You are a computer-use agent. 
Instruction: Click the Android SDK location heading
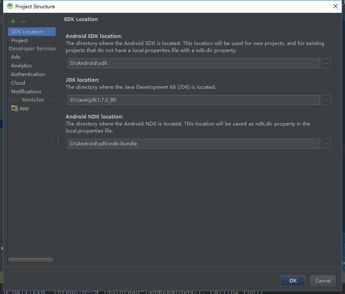coord(94,36)
